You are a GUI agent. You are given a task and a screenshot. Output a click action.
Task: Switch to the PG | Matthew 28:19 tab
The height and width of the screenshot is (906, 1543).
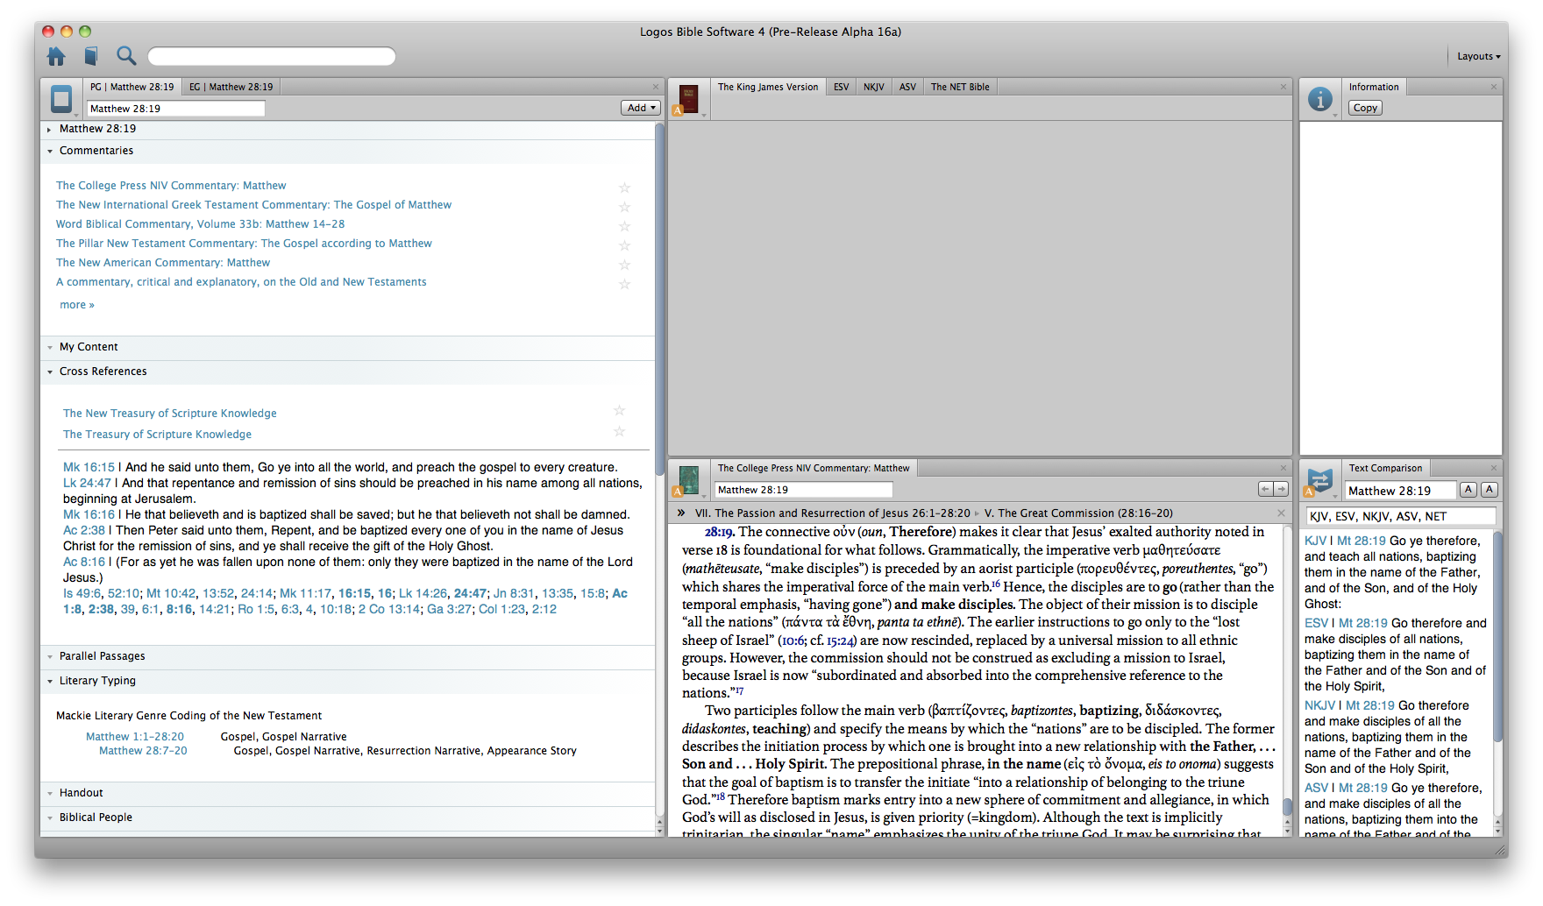pos(132,87)
